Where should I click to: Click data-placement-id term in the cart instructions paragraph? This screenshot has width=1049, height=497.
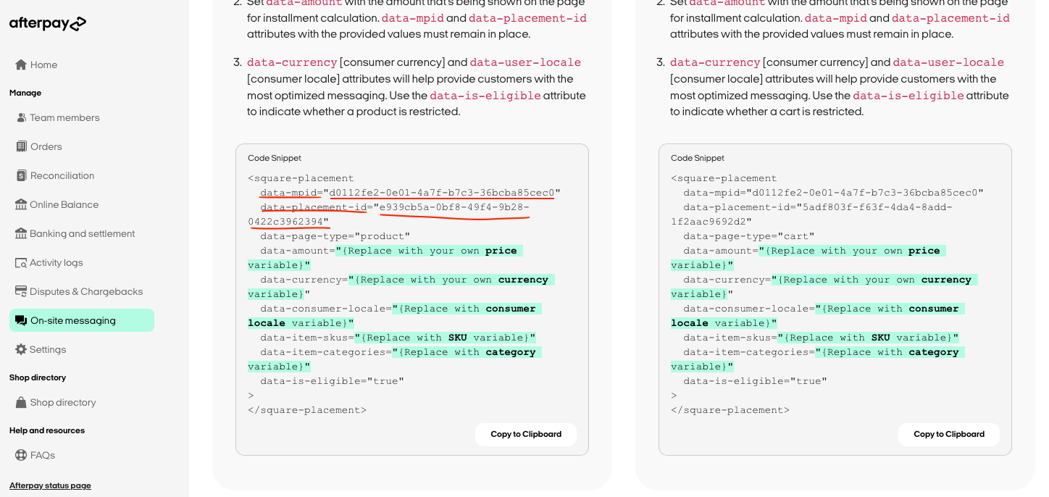(950, 18)
